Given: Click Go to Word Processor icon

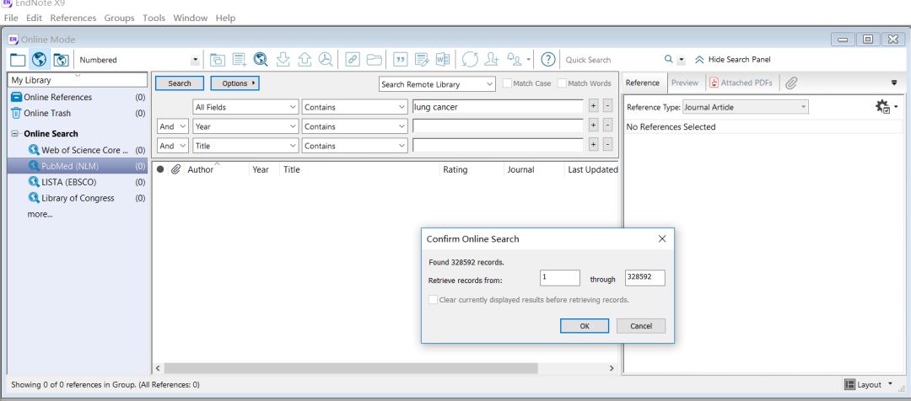Looking at the screenshot, I should click(444, 59).
